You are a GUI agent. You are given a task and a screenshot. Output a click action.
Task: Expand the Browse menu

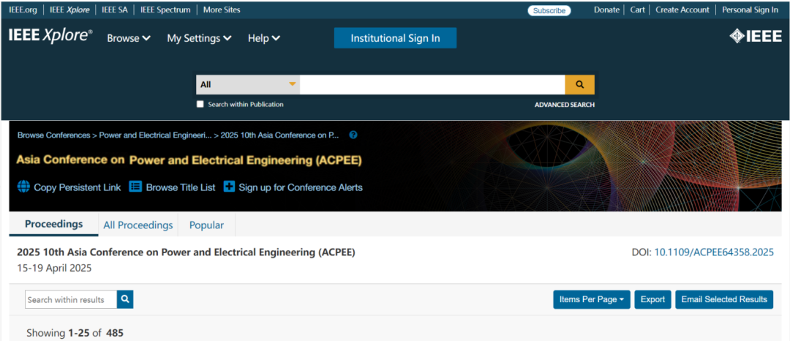point(129,38)
